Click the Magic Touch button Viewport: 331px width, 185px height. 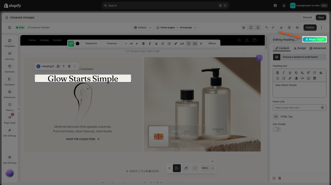(315, 39)
